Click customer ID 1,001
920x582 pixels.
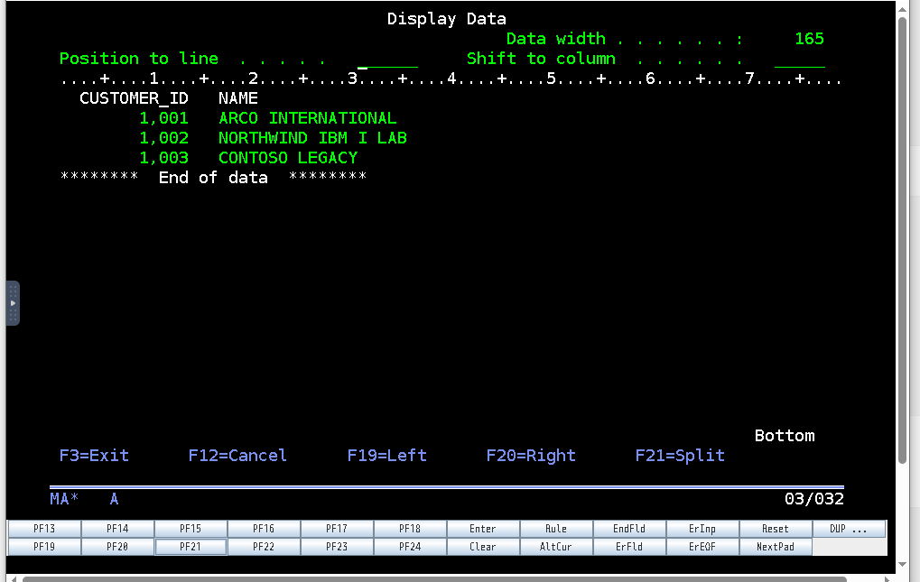pyautogui.click(x=163, y=118)
